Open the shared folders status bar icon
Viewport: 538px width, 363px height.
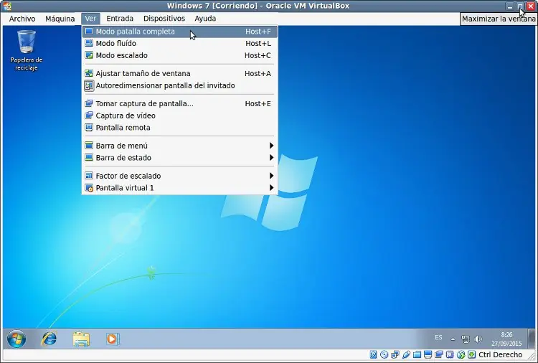point(417,354)
